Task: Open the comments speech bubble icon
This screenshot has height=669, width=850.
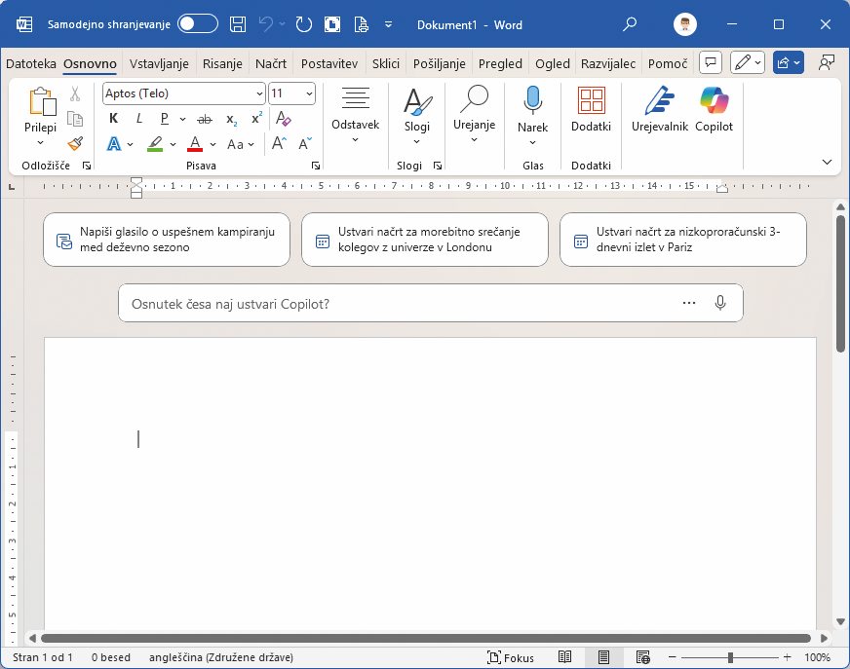Action: click(711, 63)
